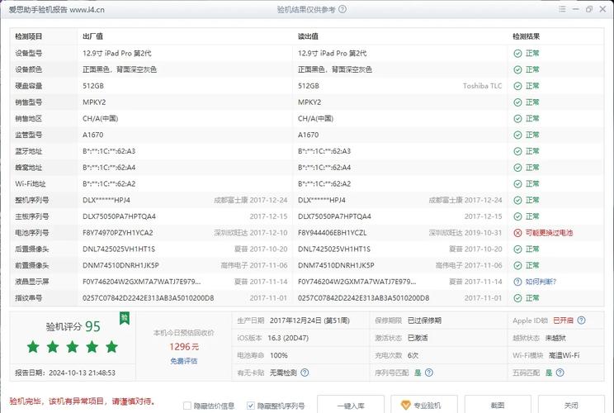Click the 监管型号 row 正常 check icon
The image size is (614, 413).
[517, 135]
